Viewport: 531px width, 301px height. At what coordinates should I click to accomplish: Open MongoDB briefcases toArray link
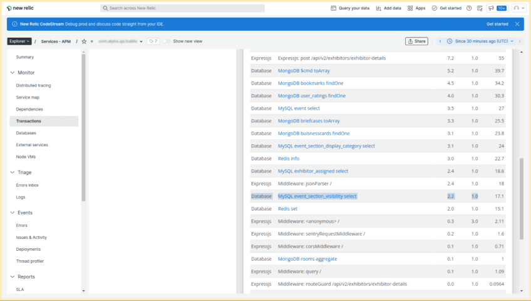pos(309,120)
